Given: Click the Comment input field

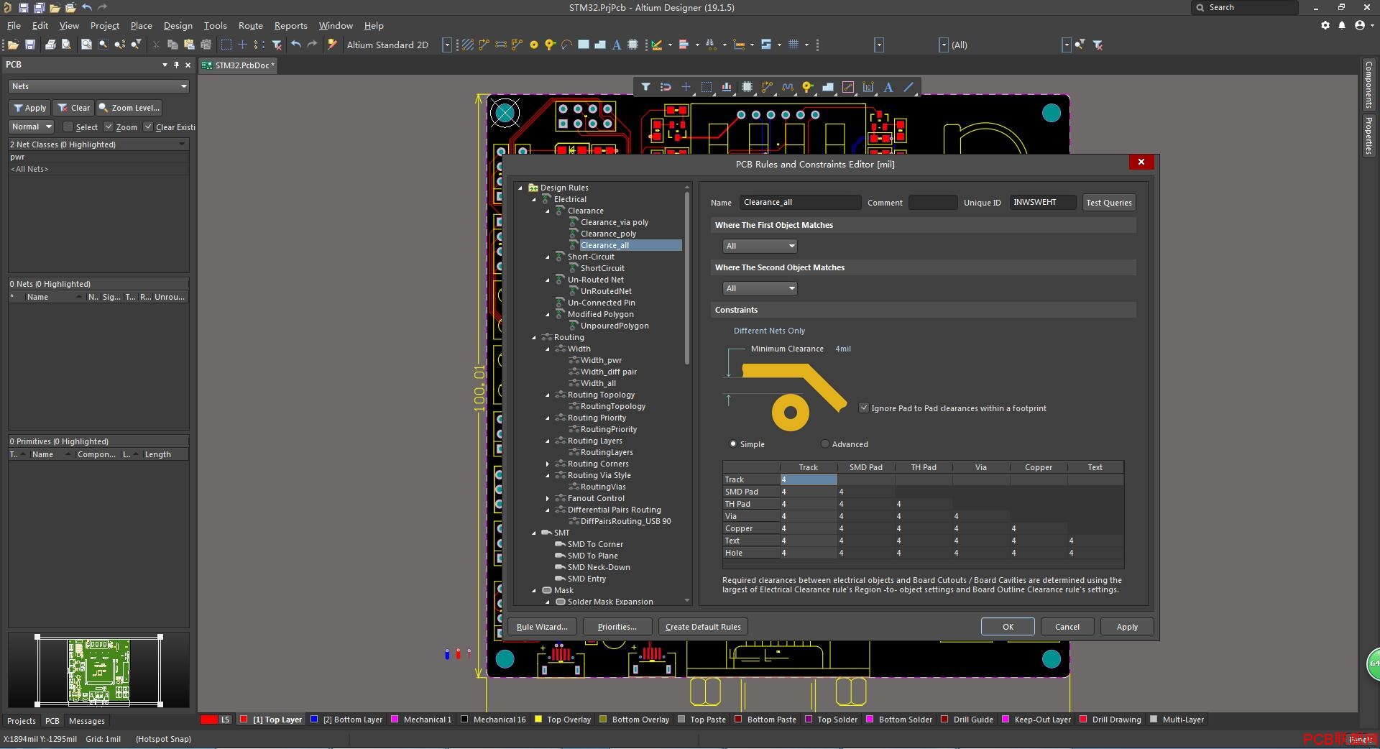Looking at the screenshot, I should tap(932, 202).
